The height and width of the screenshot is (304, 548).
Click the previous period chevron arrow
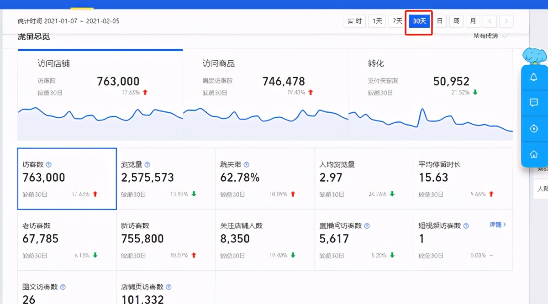490,21
